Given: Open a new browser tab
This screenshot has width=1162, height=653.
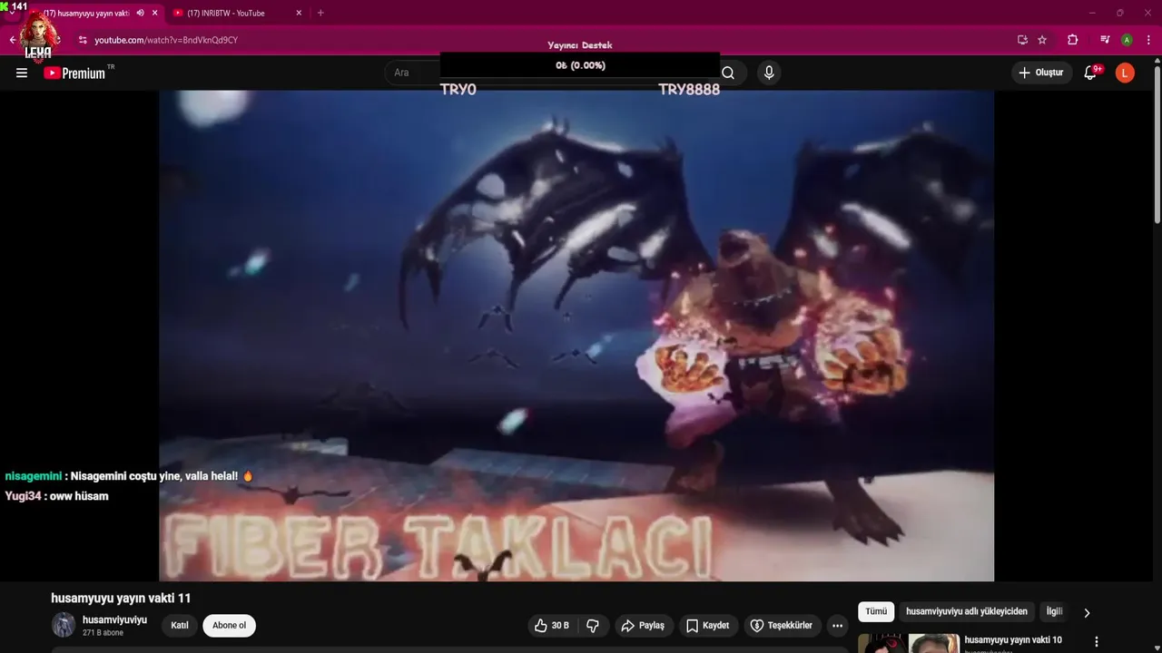Looking at the screenshot, I should [320, 13].
